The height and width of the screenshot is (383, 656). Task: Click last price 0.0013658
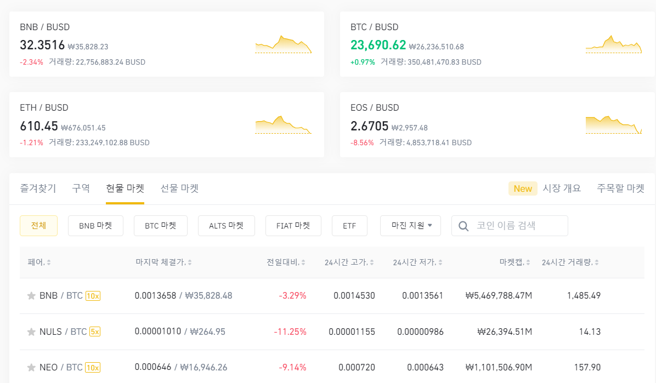point(156,296)
